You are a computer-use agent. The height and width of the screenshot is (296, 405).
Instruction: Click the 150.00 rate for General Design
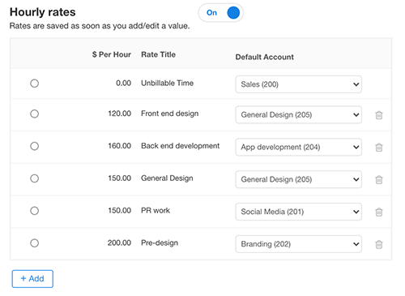pyautogui.click(x=120, y=178)
